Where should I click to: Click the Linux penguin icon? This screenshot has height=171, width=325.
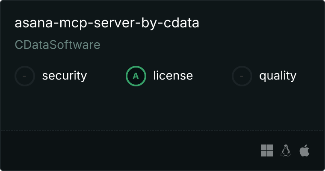286,150
